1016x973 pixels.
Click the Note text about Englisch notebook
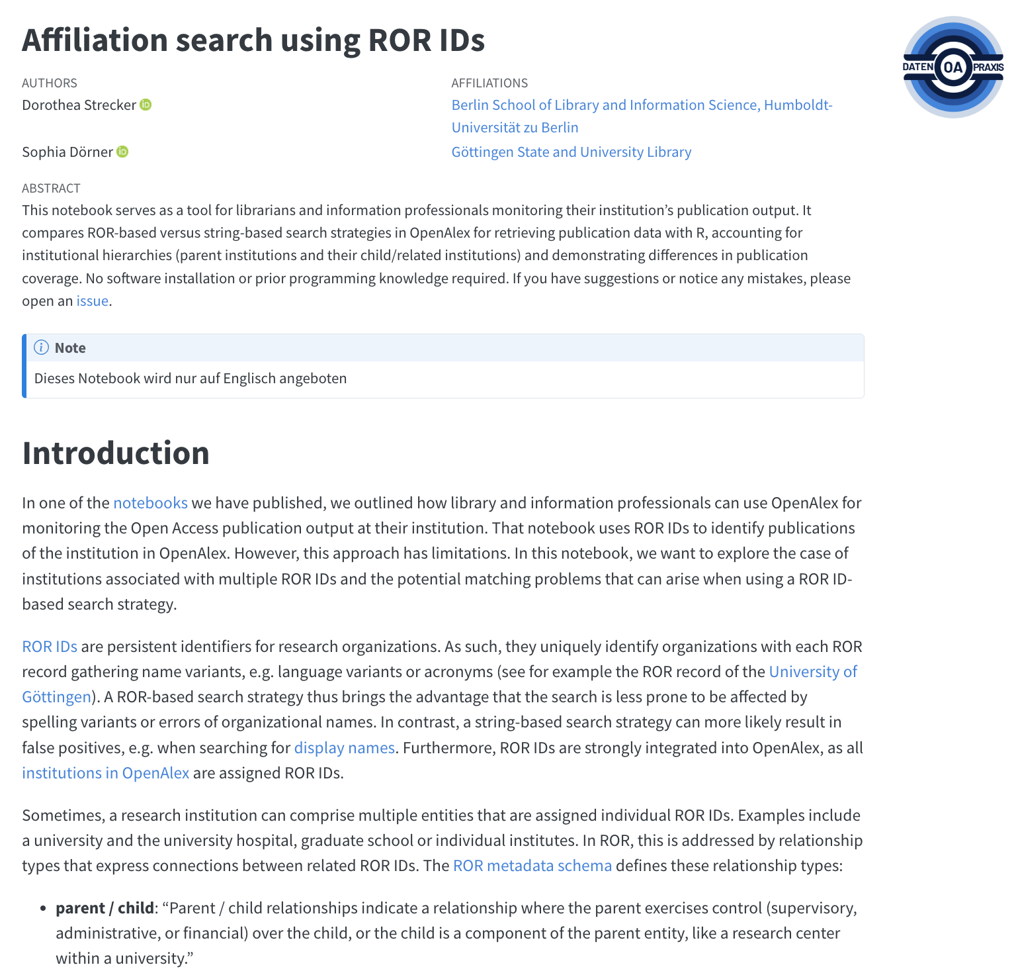[190, 379]
